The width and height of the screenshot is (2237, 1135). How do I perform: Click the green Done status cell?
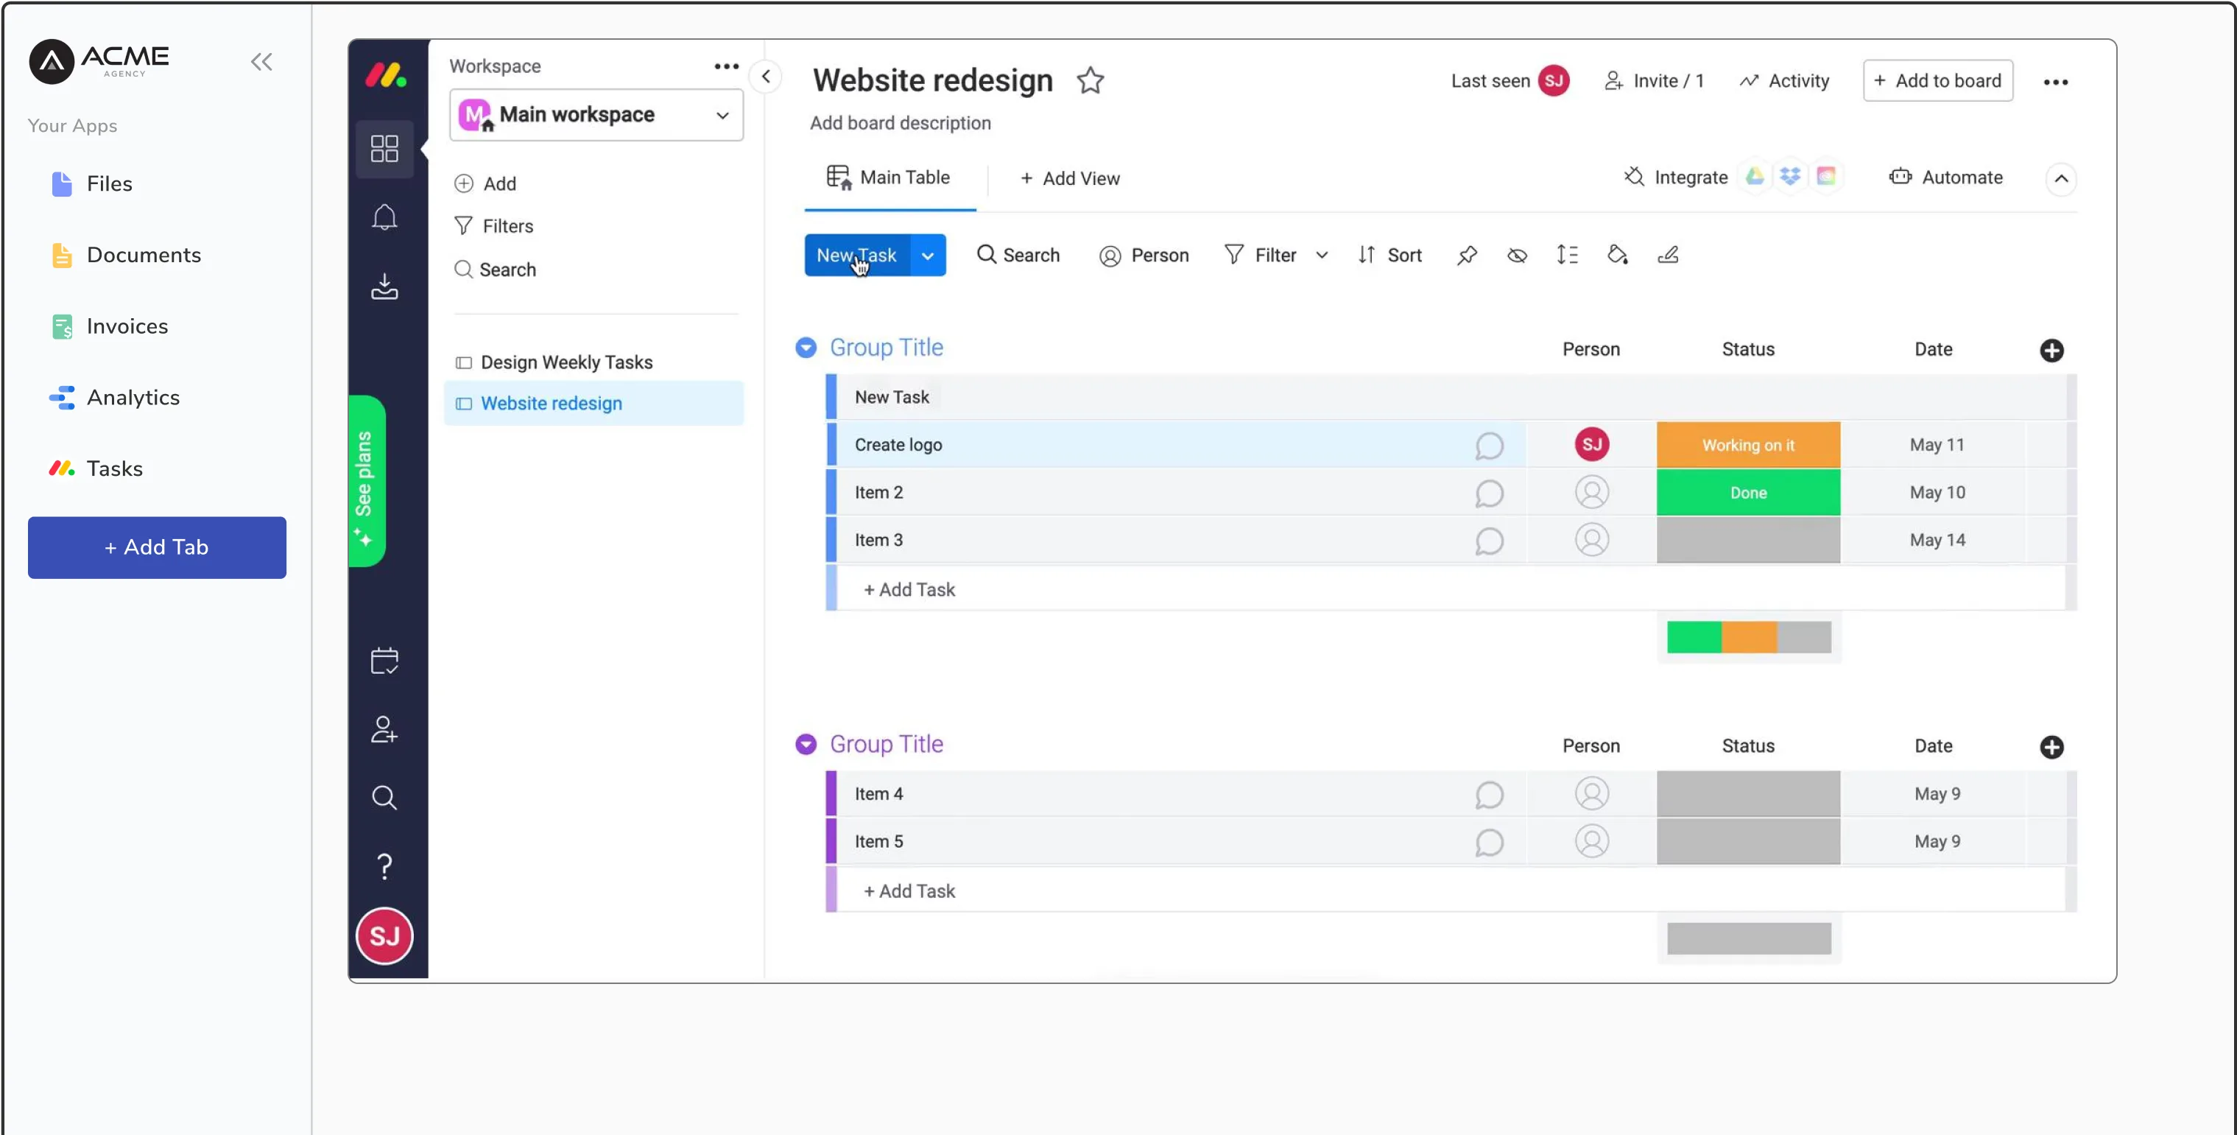[x=1747, y=493]
